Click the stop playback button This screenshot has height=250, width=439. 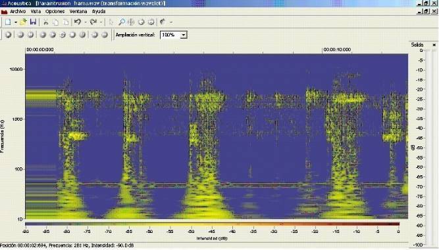(72, 35)
